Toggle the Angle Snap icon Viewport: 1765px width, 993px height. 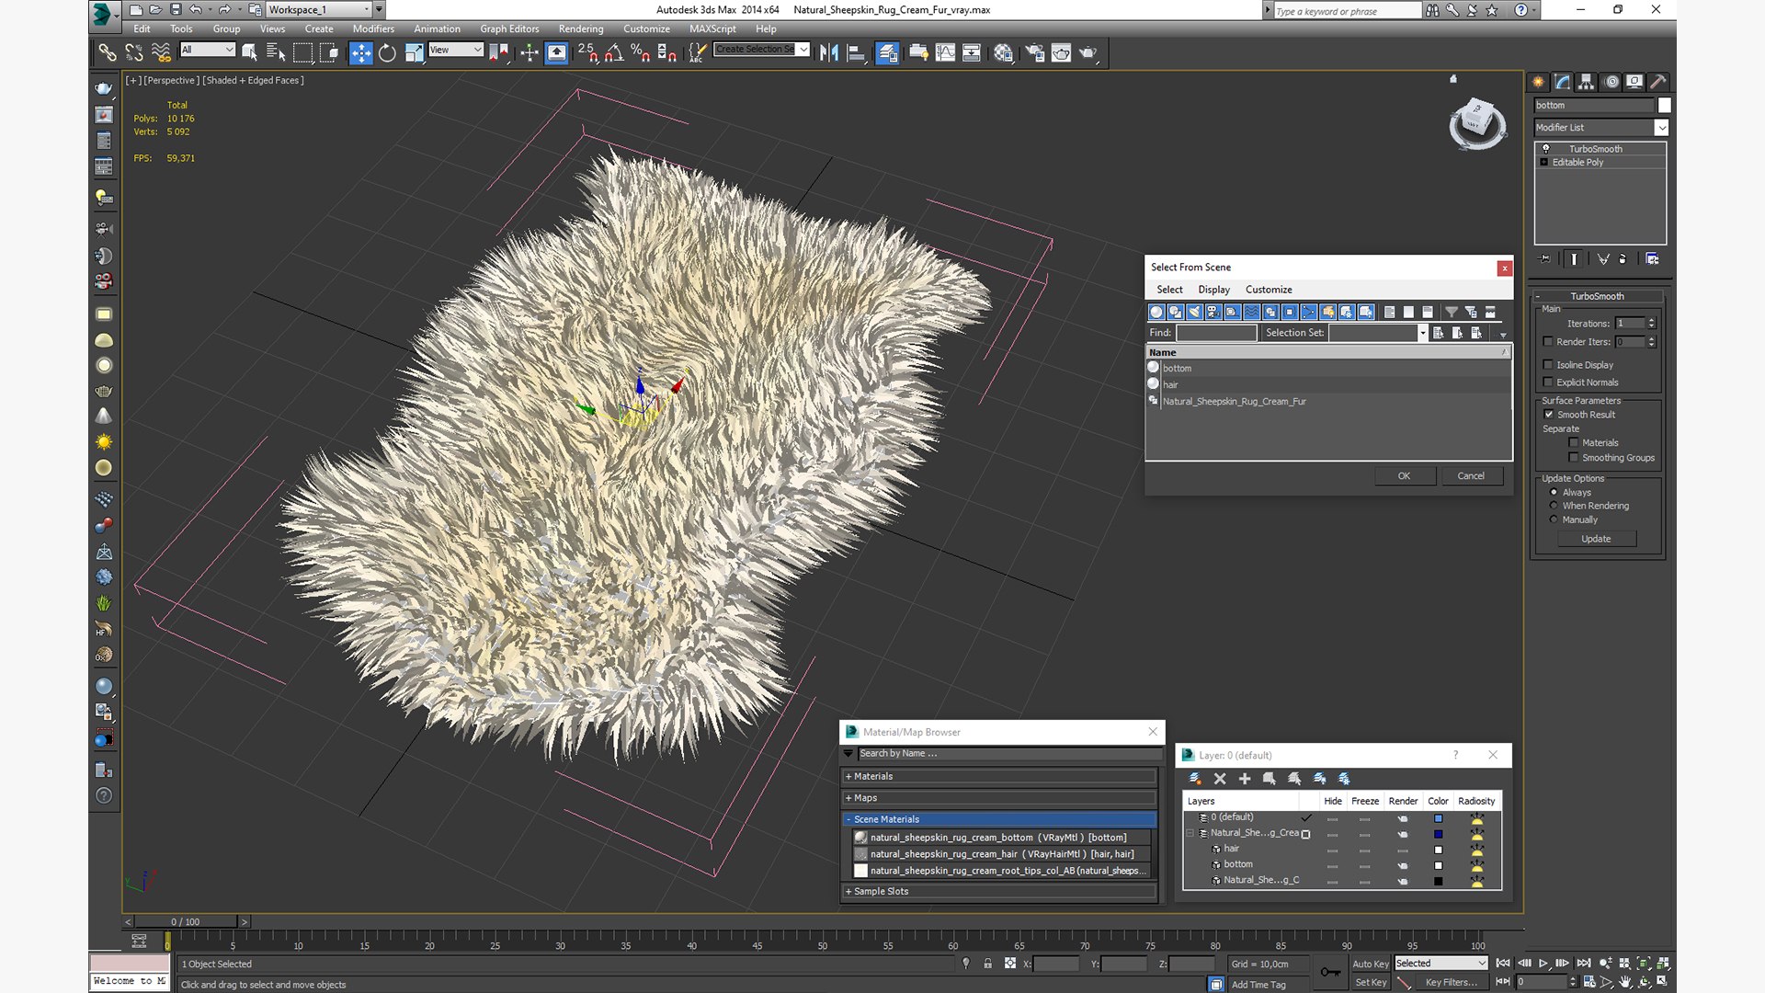614,53
